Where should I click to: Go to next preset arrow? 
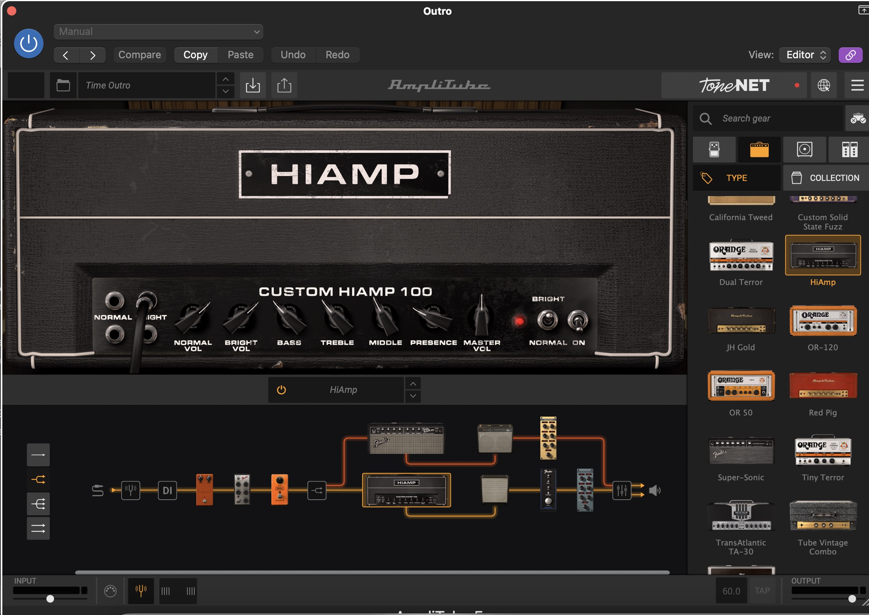point(92,55)
